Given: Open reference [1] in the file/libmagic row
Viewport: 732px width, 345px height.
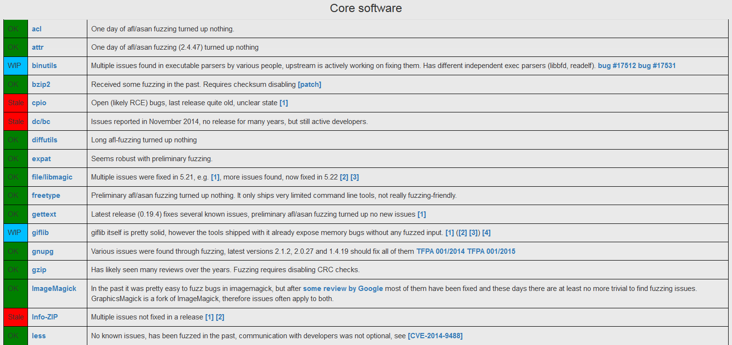Looking at the screenshot, I should coord(215,177).
